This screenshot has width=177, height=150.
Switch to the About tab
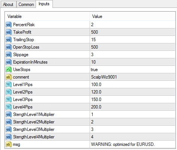click(x=8, y=4)
